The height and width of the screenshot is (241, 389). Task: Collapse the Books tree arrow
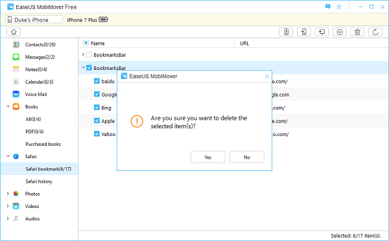pyautogui.click(x=8, y=107)
